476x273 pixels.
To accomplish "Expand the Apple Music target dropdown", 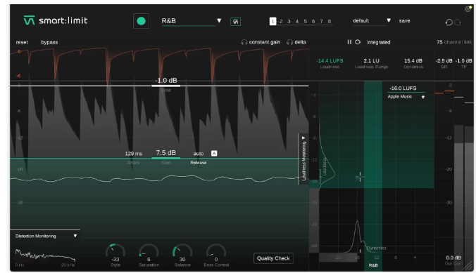I will (423, 97).
